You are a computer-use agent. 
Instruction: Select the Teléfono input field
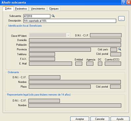[42, 54]
